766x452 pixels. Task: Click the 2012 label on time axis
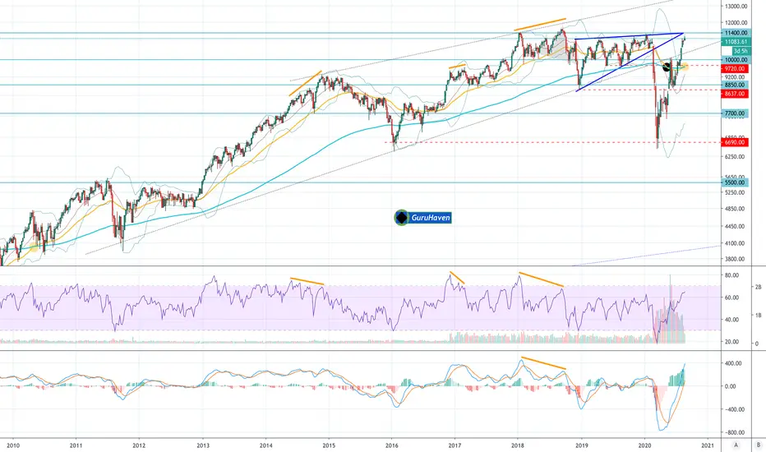pos(139,445)
